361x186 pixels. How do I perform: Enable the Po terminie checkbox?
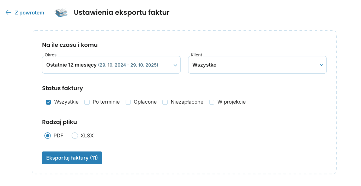87,102
